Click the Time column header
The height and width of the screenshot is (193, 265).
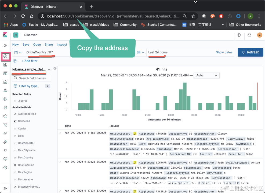(68, 126)
